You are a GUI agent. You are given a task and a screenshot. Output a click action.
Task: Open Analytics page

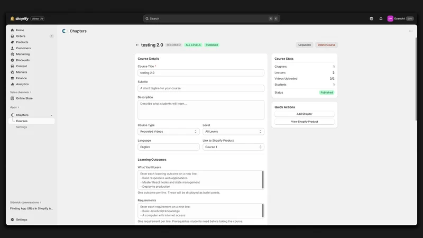(22, 84)
